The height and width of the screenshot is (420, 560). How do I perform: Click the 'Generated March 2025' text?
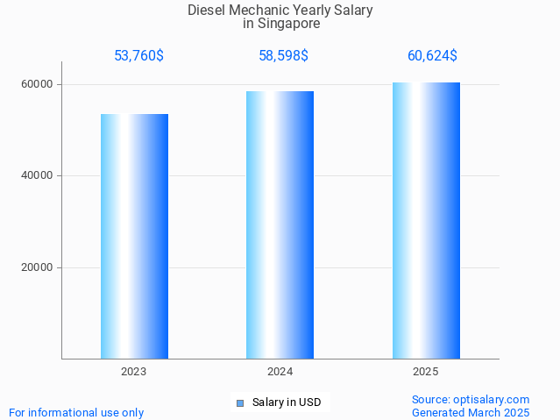(x=471, y=412)
